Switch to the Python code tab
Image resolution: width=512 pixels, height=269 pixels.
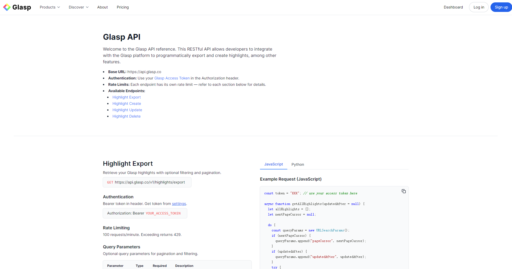pyautogui.click(x=298, y=164)
